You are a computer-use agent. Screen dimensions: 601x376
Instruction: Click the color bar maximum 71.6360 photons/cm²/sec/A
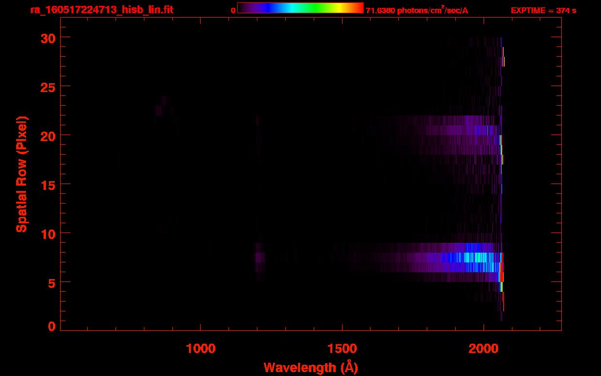click(x=417, y=10)
